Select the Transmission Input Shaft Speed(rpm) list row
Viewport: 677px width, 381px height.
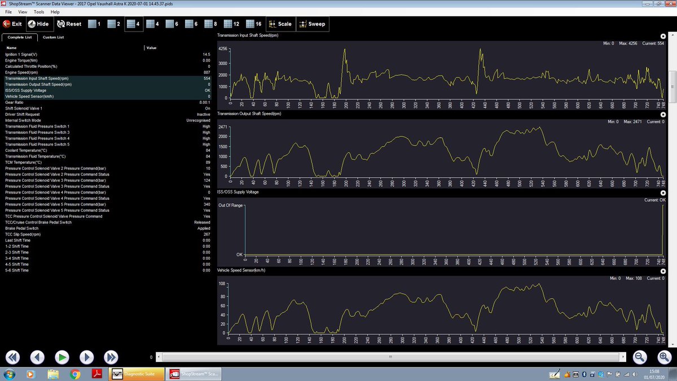107,78
